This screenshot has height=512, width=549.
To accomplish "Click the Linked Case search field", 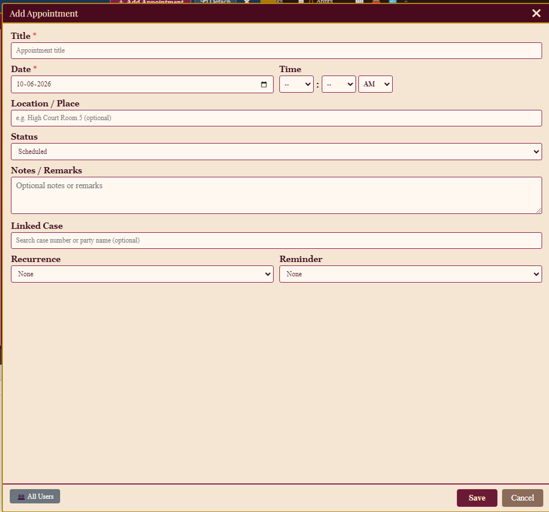I will pyautogui.click(x=277, y=240).
